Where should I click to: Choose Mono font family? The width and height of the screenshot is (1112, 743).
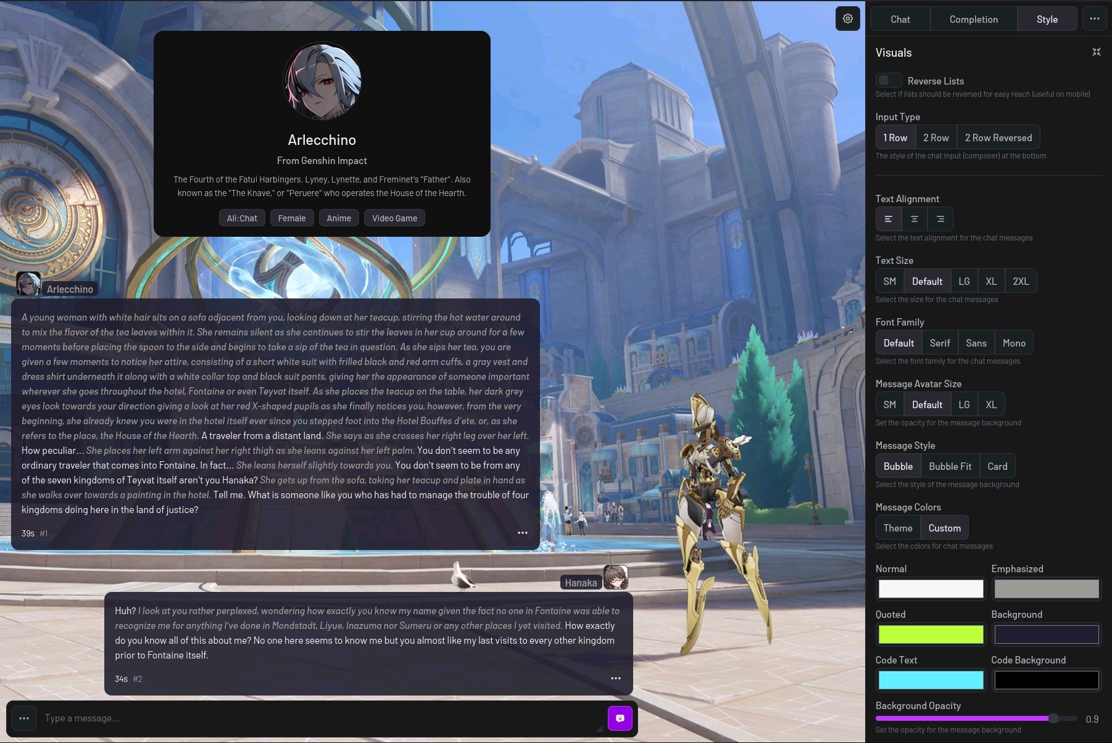(x=1014, y=343)
